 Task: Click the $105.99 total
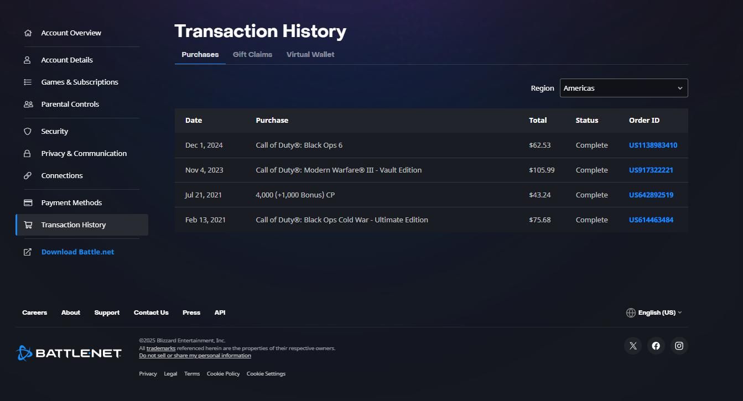coord(542,170)
